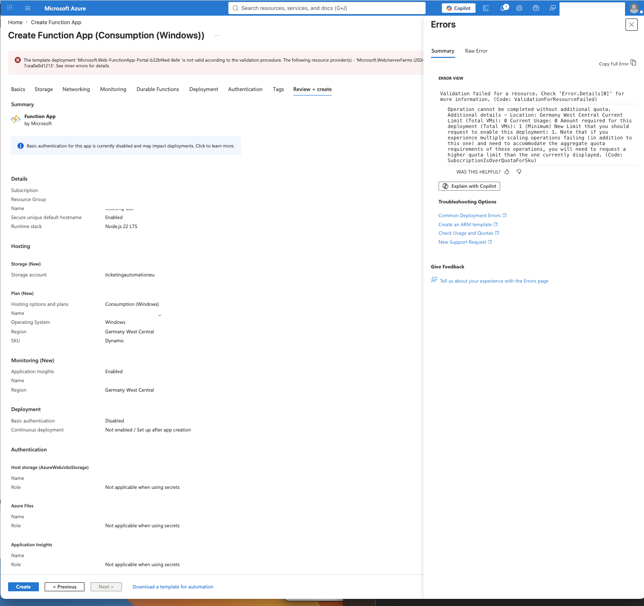
Task: Click the 'Node.js 22 LTS' runtime value
Action: pos(121,226)
